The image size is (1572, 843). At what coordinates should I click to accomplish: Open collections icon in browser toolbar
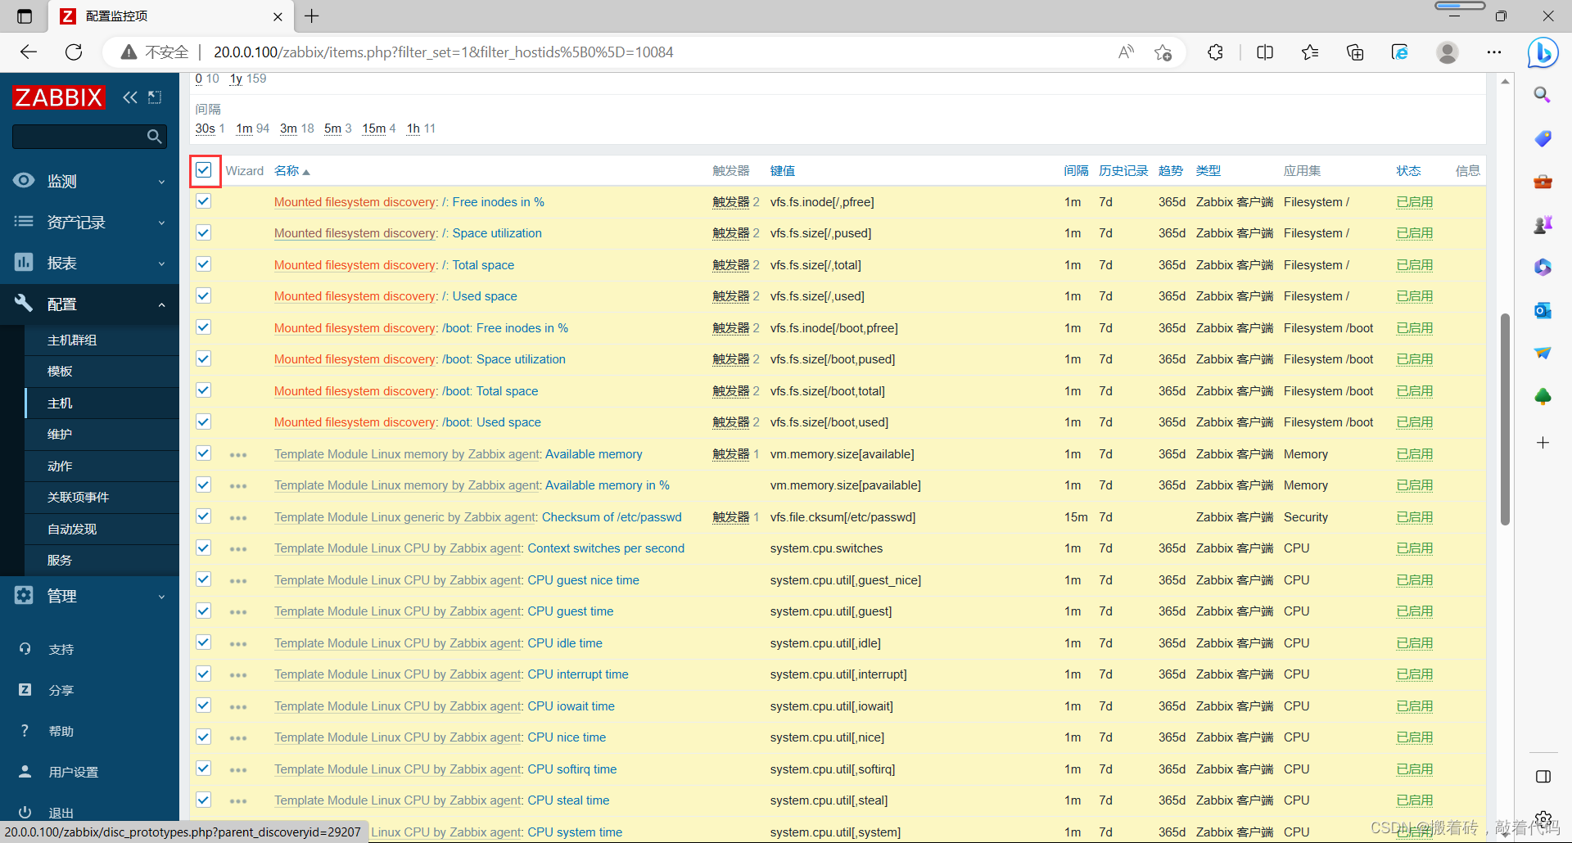[1355, 52]
